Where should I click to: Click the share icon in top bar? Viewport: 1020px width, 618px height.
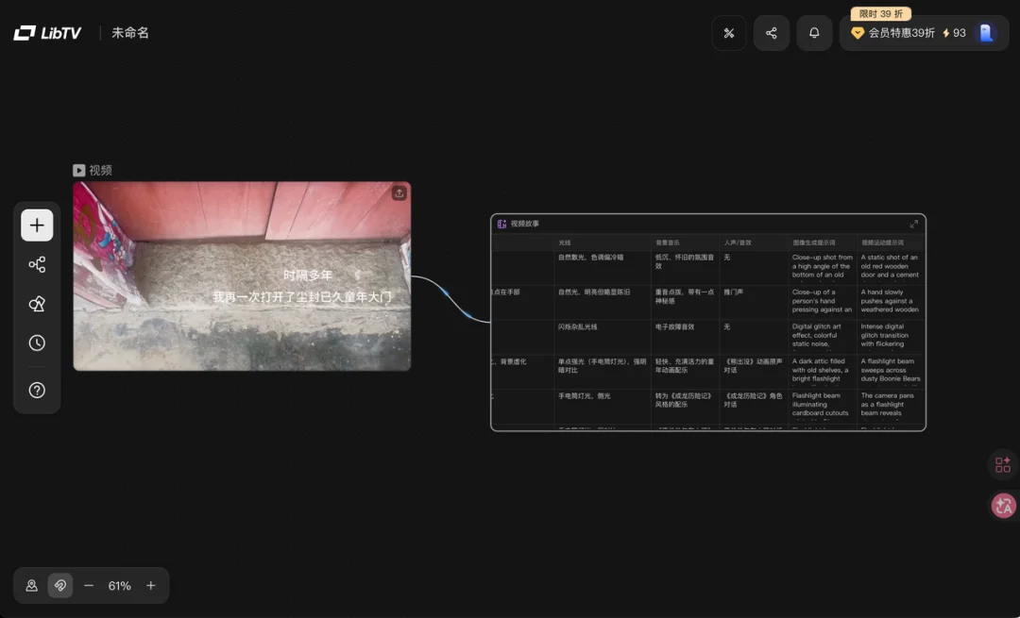pos(772,33)
